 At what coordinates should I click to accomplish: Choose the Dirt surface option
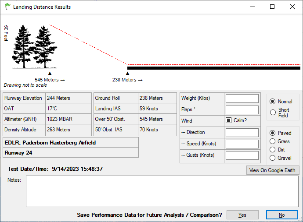[272, 150]
